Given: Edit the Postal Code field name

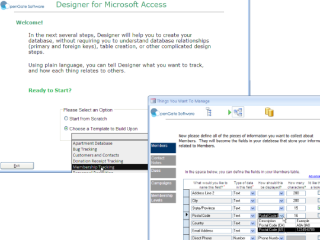Looking at the screenshot, I should click(x=212, y=216).
